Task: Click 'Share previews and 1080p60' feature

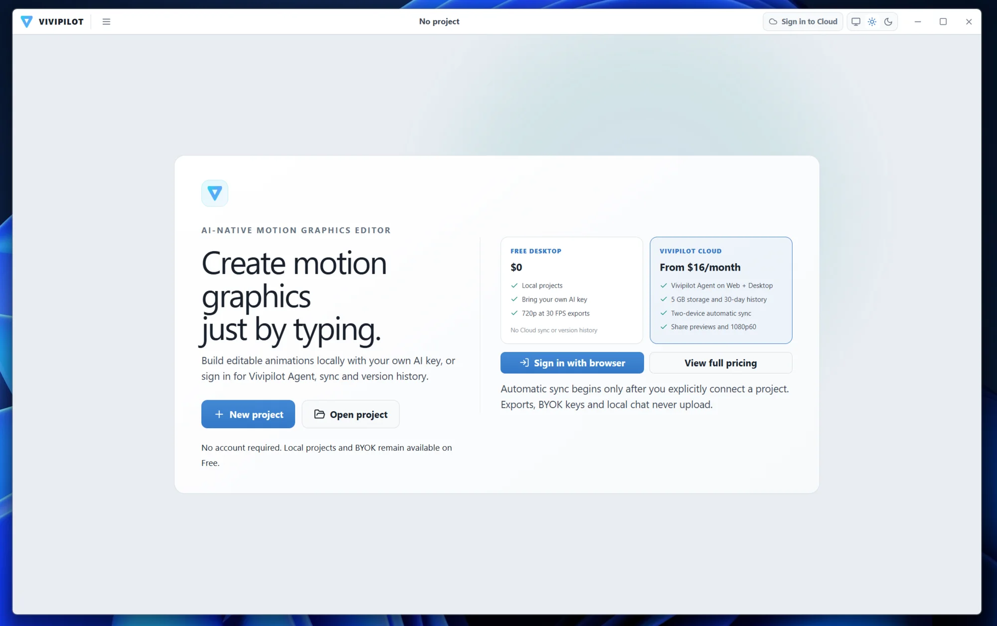Action: 713,327
